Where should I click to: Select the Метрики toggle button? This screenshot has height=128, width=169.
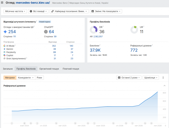(10, 77)
